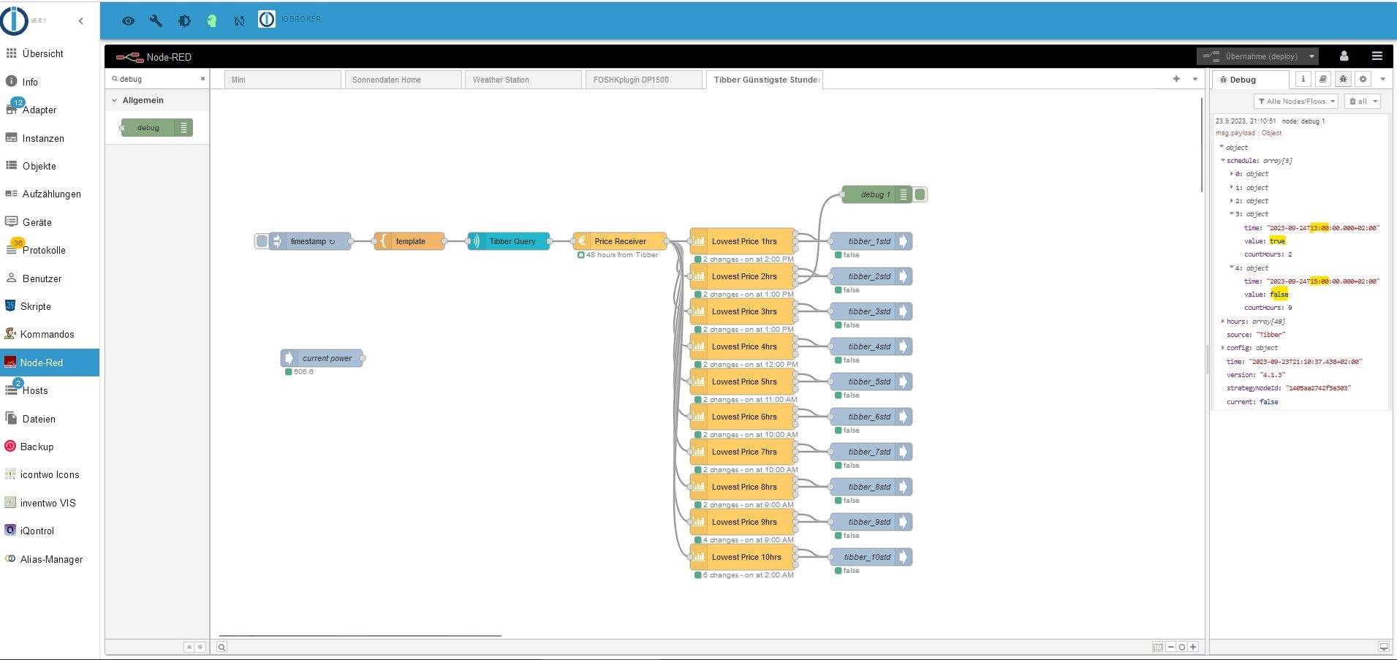Open the flow search magnifier in footer
This screenshot has height=660, width=1397.
click(x=222, y=647)
